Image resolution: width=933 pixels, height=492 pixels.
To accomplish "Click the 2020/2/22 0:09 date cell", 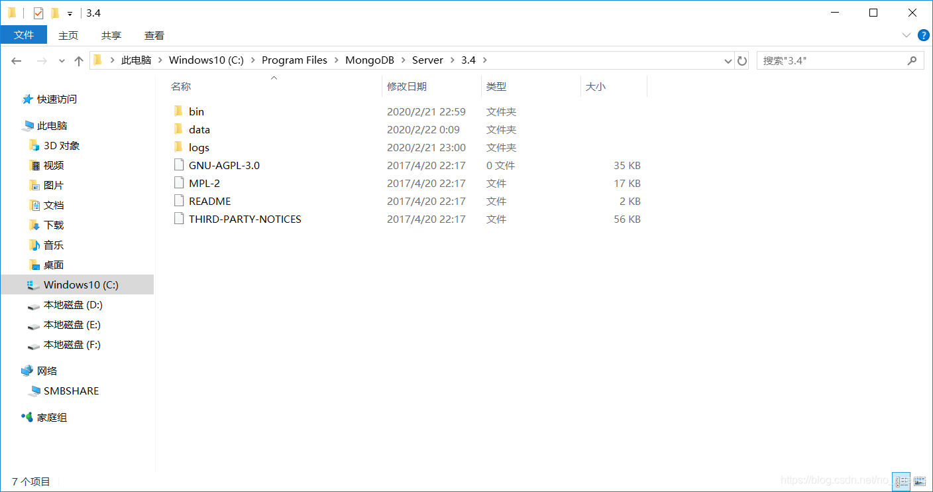I will pyautogui.click(x=423, y=129).
